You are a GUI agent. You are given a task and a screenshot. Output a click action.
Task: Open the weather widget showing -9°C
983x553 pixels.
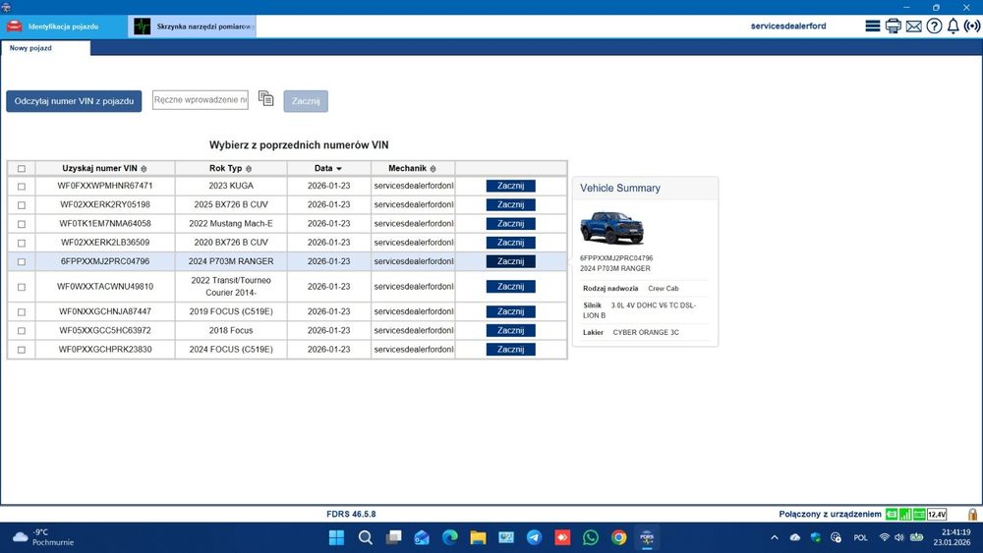pos(44,537)
